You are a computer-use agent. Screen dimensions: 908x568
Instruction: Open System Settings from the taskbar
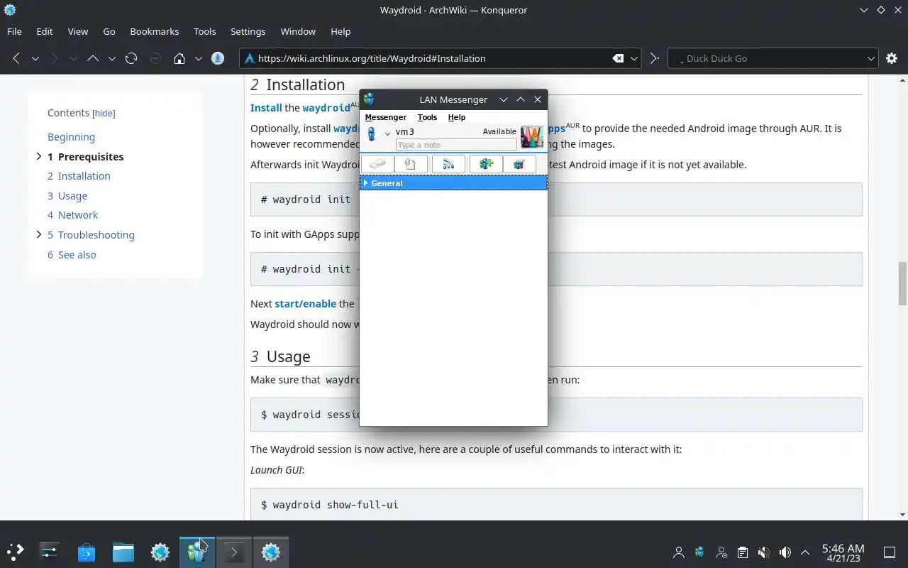click(x=50, y=551)
